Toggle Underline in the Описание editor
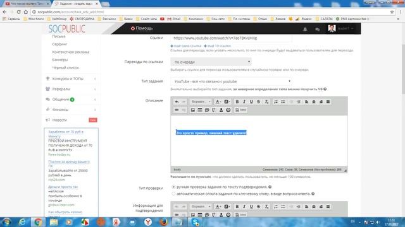The image size is (405, 227). pos(251,102)
